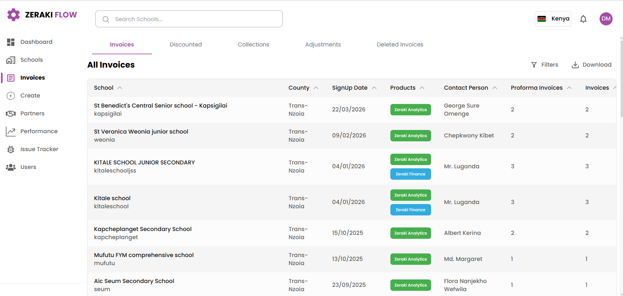Open Create from the sidebar
This screenshot has width=623, height=296.
point(30,96)
